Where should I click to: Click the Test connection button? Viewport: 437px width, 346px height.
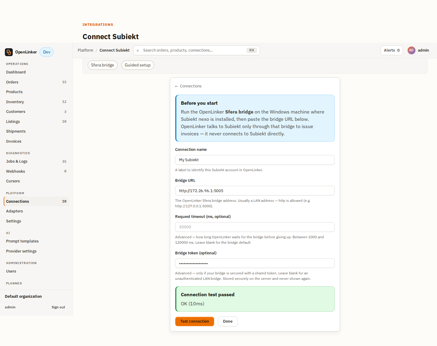[x=195, y=321]
